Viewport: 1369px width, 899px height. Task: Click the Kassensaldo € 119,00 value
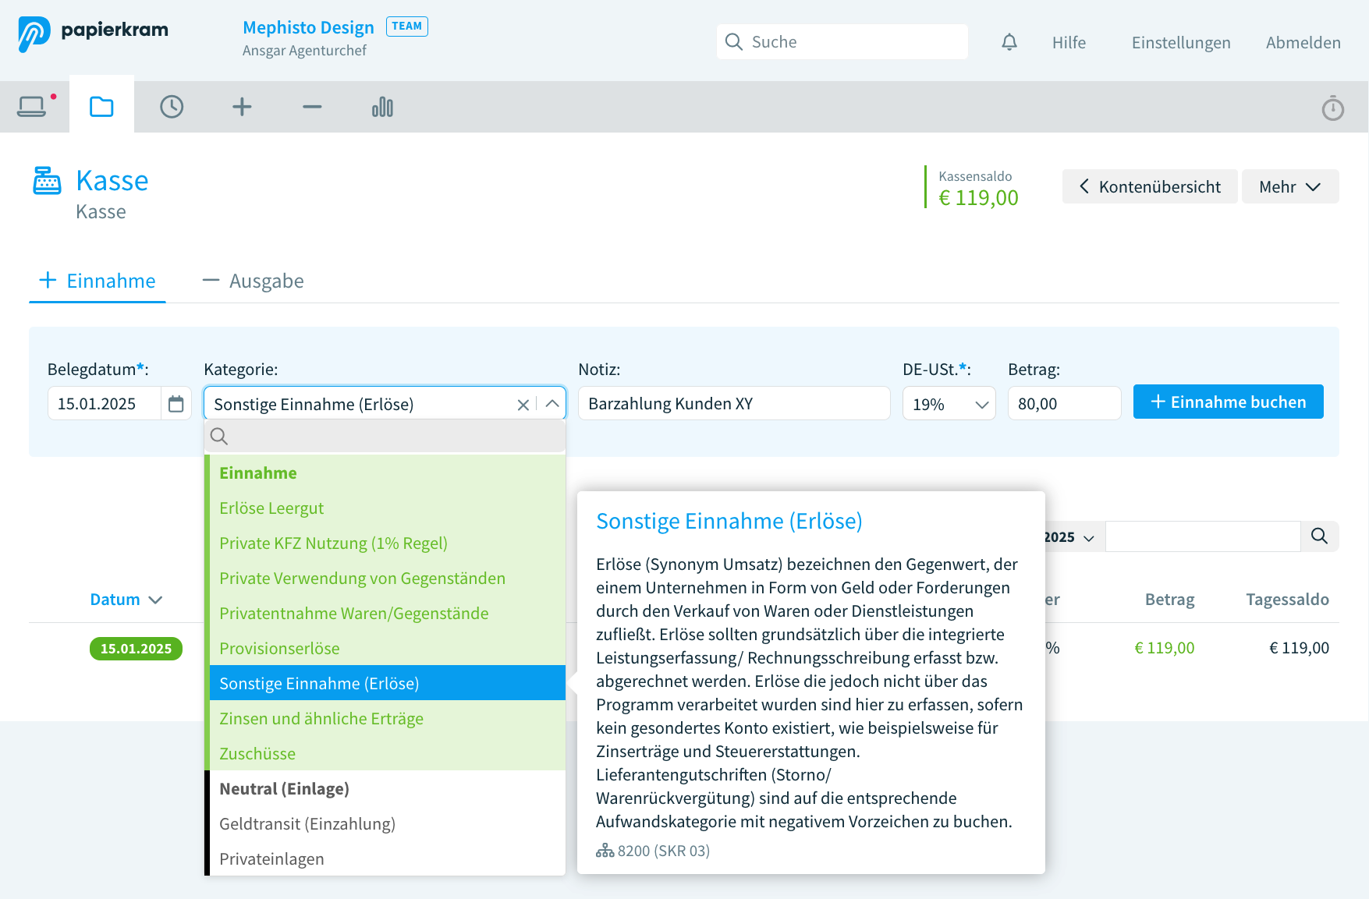tap(978, 198)
